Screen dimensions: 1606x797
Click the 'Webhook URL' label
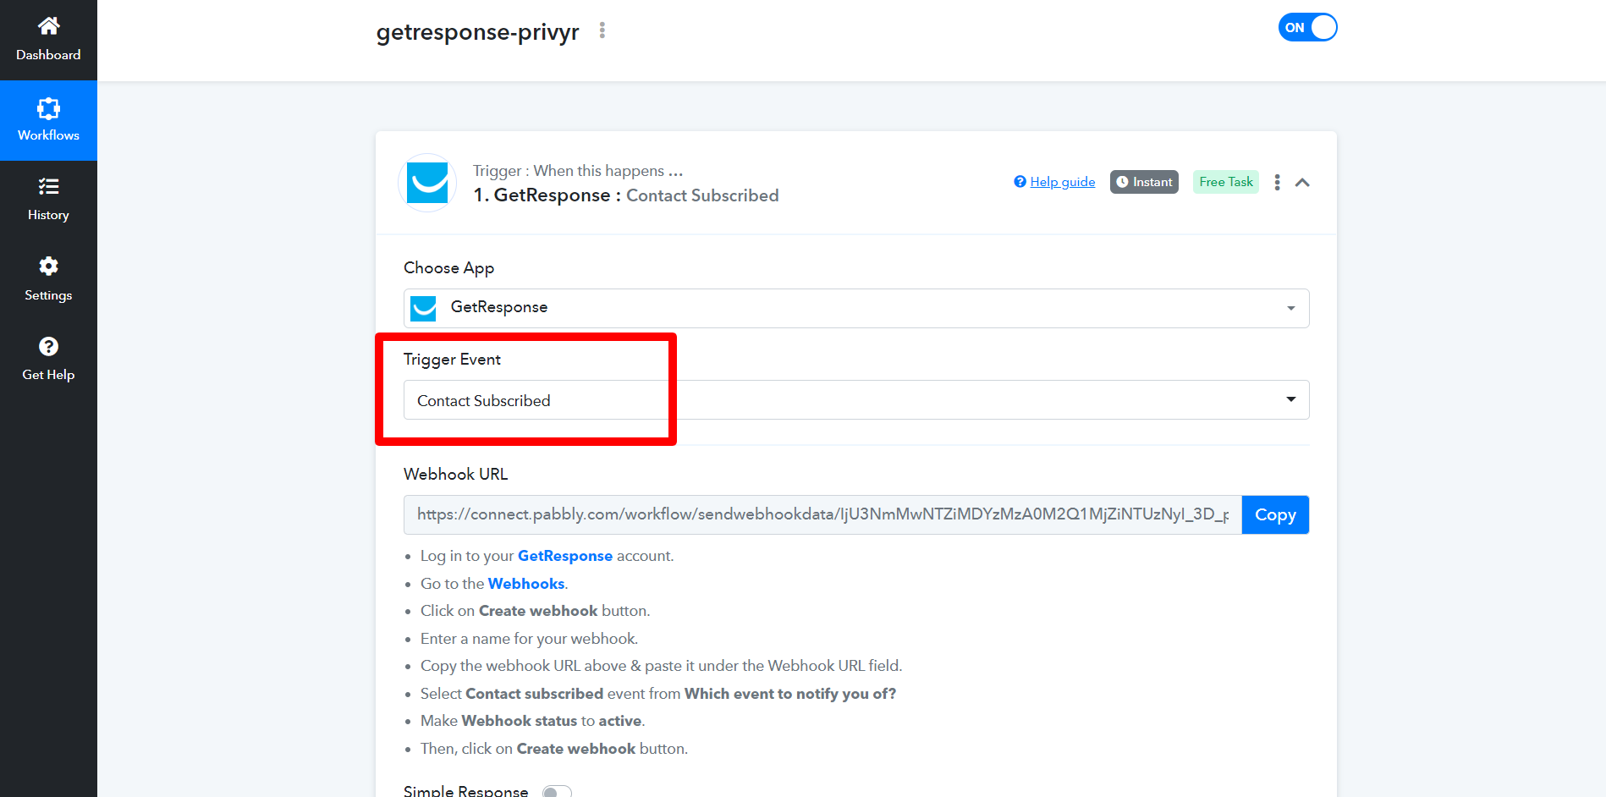pos(455,475)
